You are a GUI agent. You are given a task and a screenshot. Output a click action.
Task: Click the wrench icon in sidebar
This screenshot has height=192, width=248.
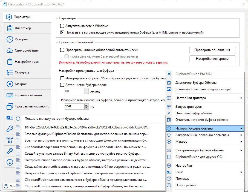tap(10, 151)
